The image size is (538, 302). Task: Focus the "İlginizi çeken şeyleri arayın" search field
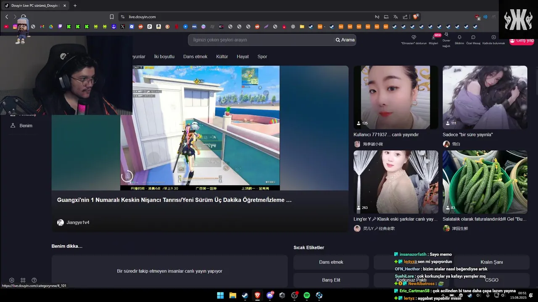click(x=261, y=40)
